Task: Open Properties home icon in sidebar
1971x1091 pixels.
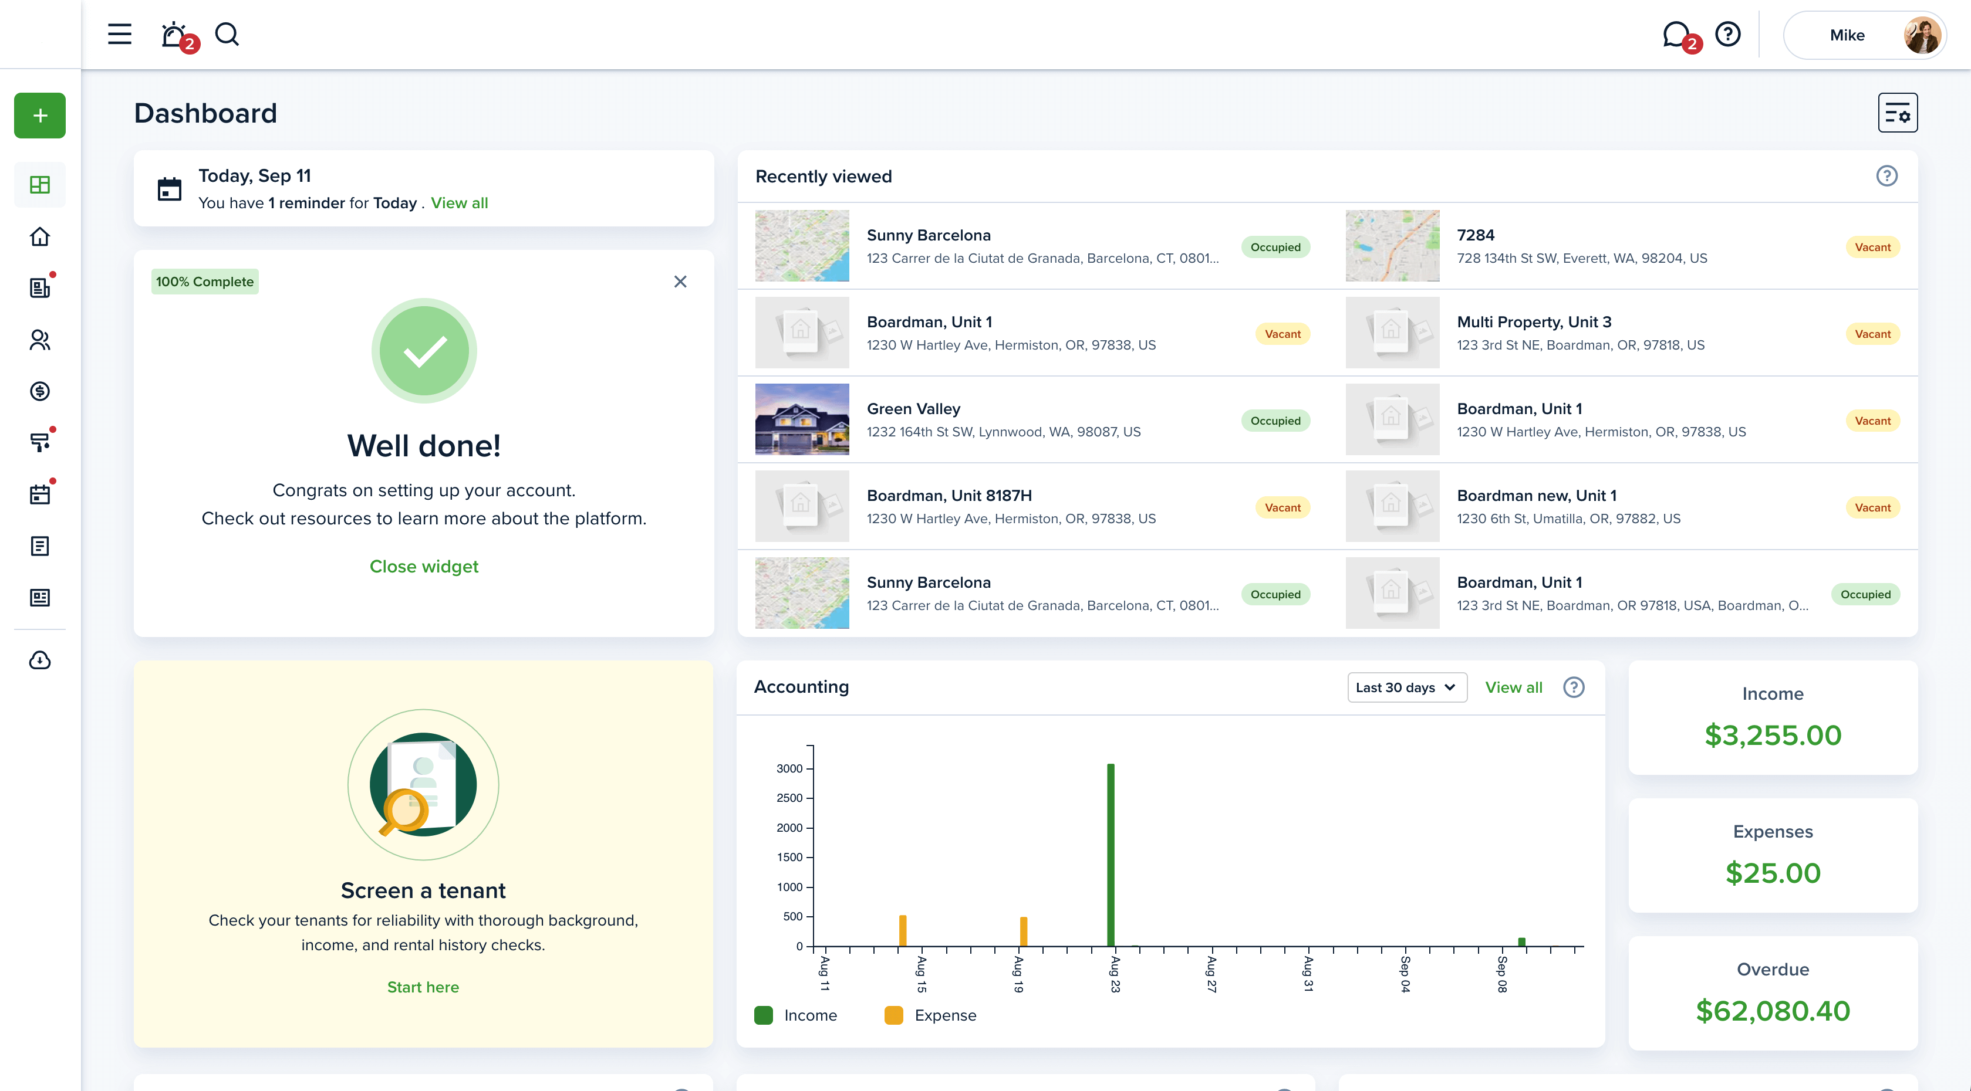Action: 40,237
